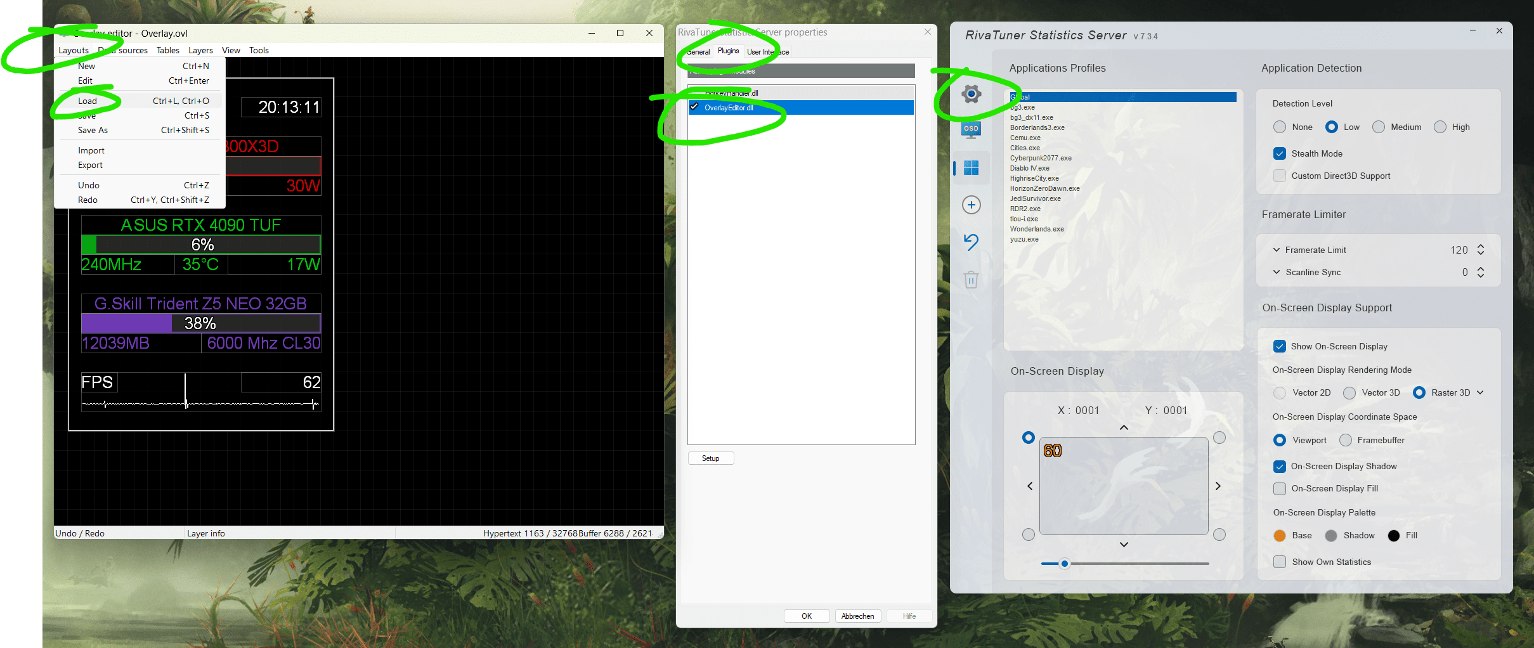
Task: Select yuzu.exe in application profiles
Action: click(x=1024, y=239)
